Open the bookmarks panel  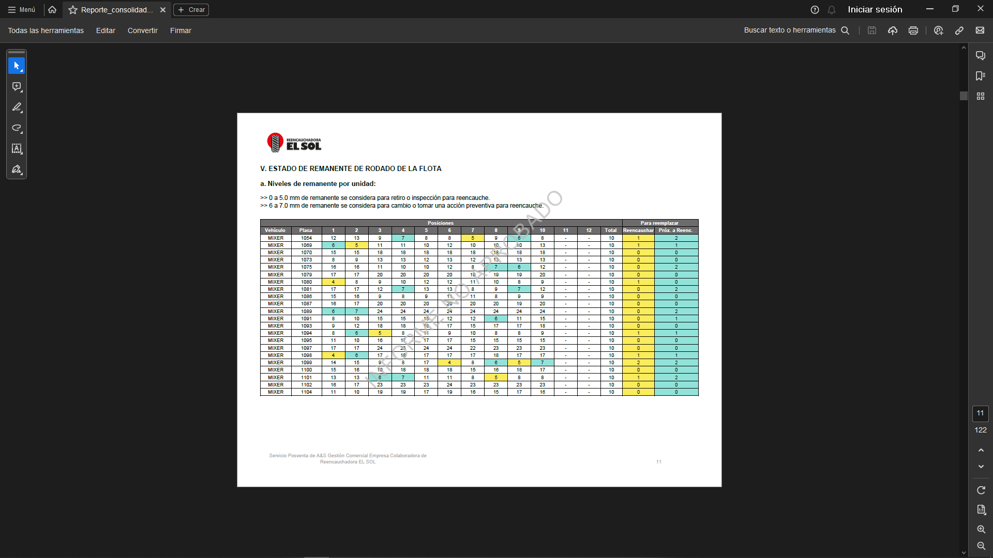point(980,76)
